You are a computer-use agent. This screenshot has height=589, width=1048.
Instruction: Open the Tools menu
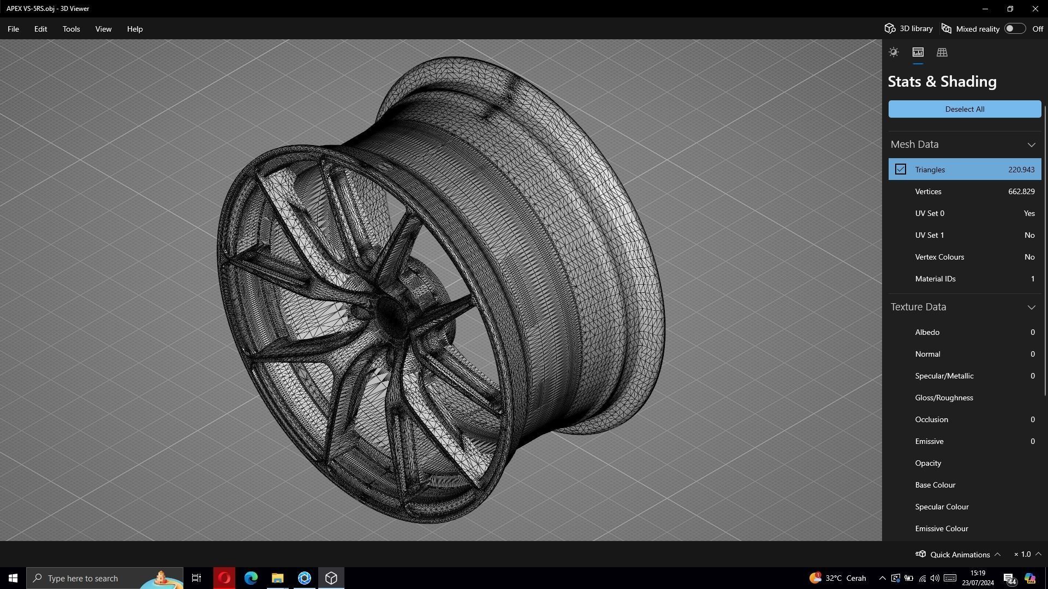tap(71, 29)
